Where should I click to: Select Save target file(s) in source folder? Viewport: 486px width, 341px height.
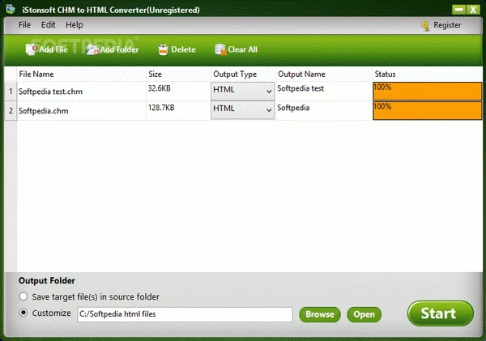point(24,296)
